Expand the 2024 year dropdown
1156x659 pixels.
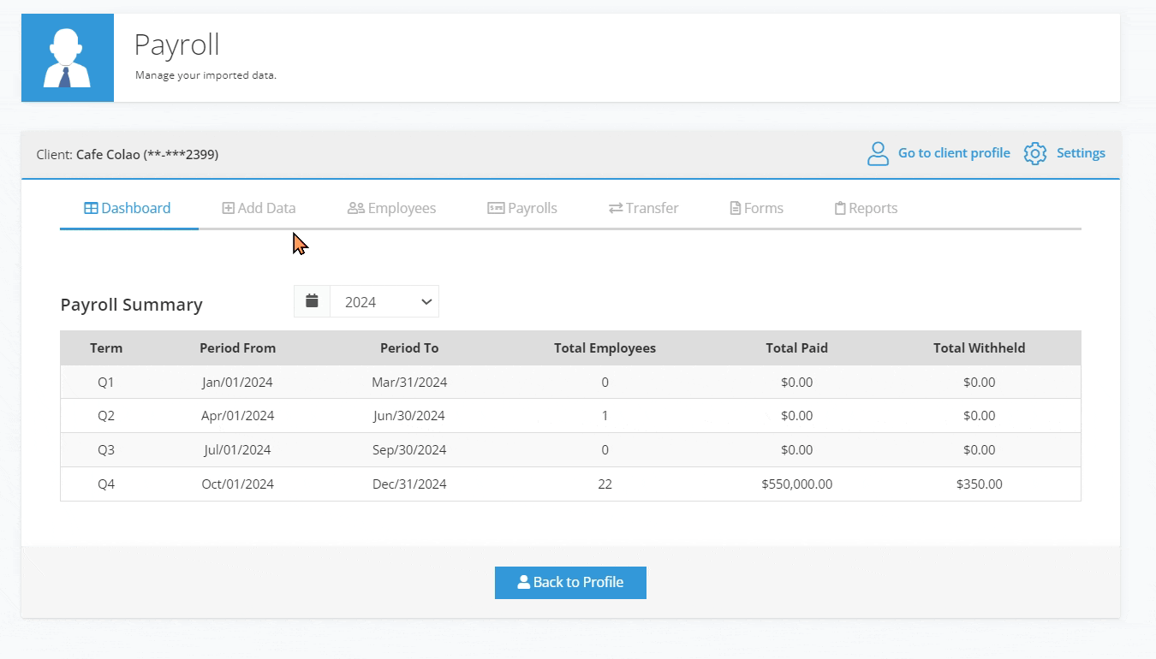click(x=384, y=302)
